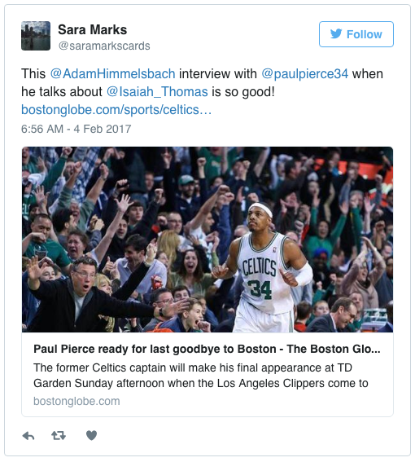Click the reply arrow icon
This screenshot has width=415, height=462.
pyautogui.click(x=28, y=435)
